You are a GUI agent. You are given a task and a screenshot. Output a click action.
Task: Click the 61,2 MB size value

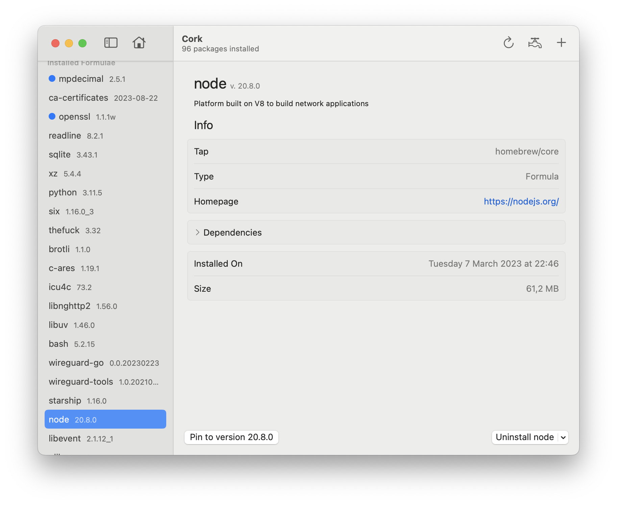[542, 289]
